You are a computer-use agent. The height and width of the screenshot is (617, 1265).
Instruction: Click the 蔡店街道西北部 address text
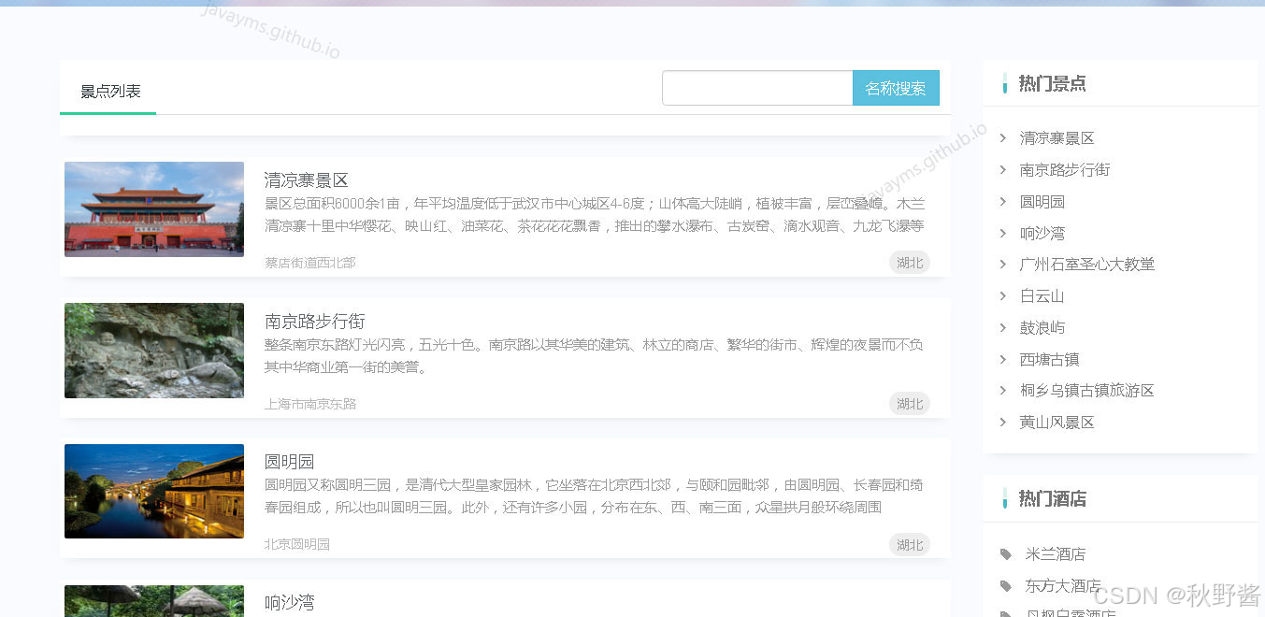(310, 263)
